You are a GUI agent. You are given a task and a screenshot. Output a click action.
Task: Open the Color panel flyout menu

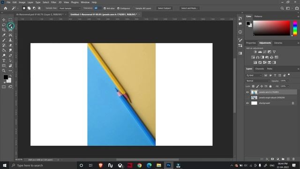pyautogui.click(x=298, y=16)
